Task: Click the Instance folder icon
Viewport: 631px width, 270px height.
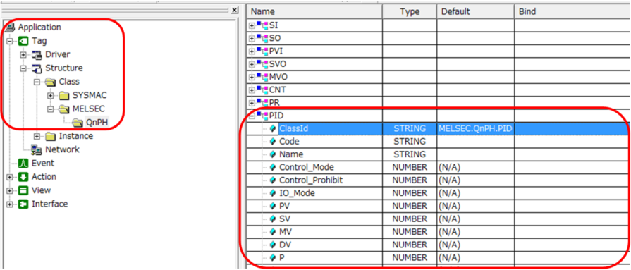Action: [x=51, y=136]
